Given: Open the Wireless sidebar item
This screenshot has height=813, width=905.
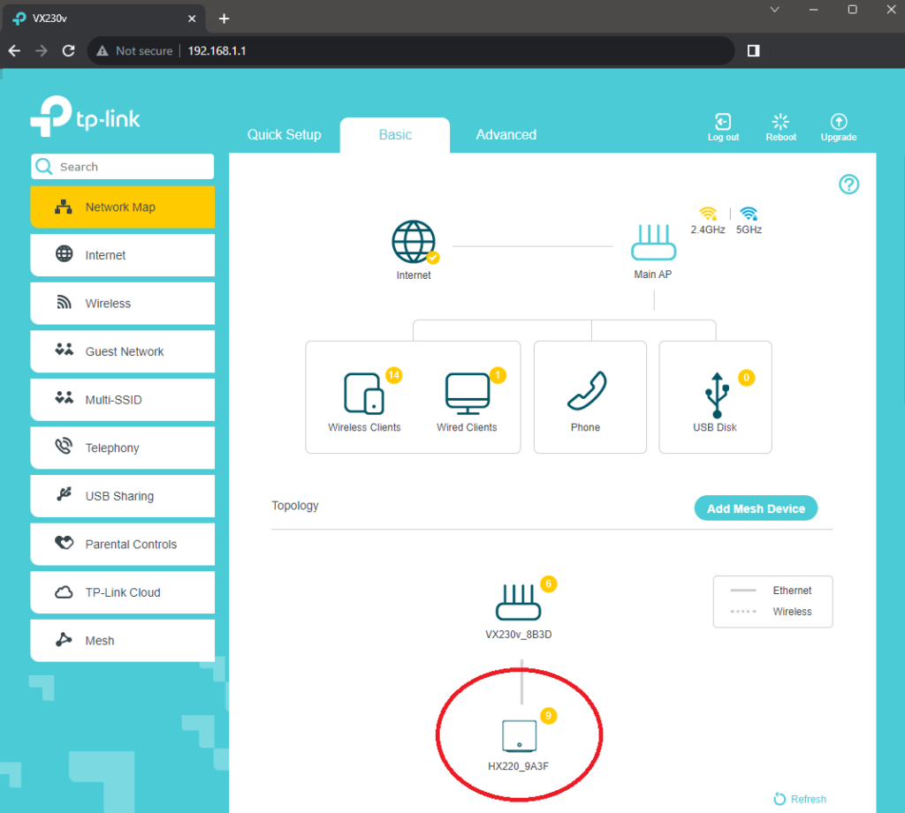Looking at the screenshot, I should pos(122,304).
